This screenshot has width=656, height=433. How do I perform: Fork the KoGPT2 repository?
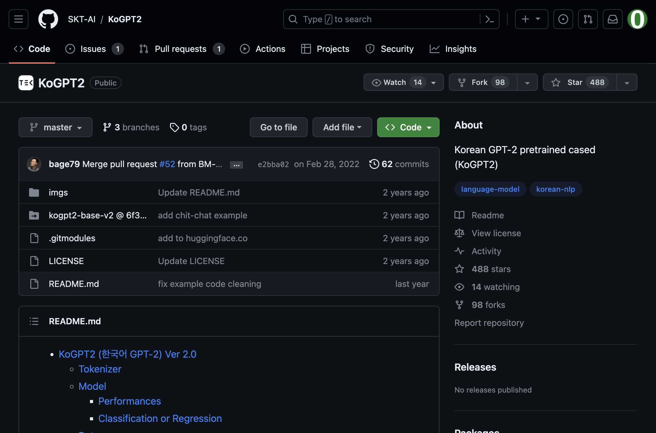tap(483, 82)
